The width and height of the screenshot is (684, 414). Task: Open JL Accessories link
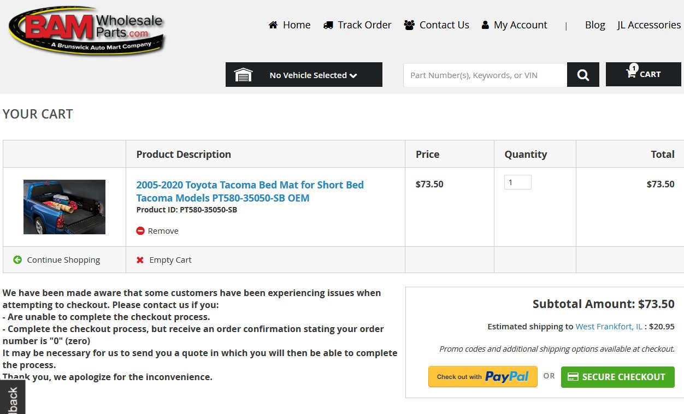pyautogui.click(x=649, y=25)
